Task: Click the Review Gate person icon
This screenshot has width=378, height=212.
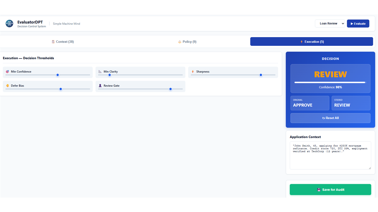Action: (x=100, y=86)
